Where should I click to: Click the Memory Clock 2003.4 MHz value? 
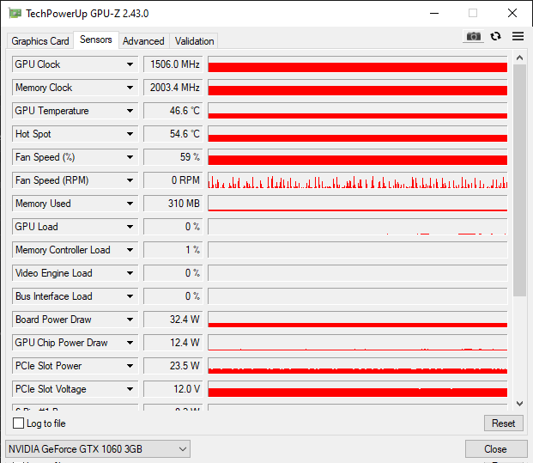coord(173,88)
